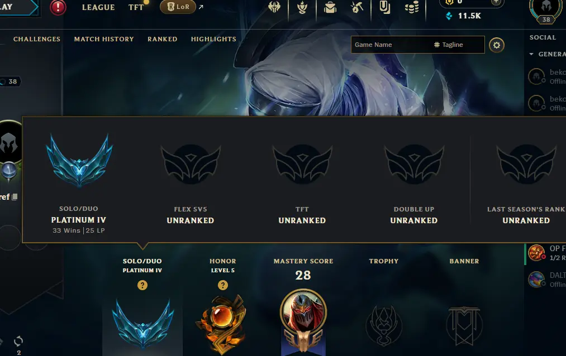Open the Collection backpack icon
566x356 pixels.
click(x=330, y=7)
